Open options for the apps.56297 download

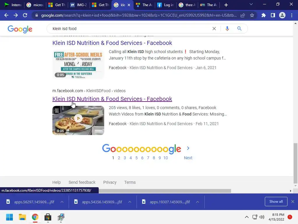[62, 202]
